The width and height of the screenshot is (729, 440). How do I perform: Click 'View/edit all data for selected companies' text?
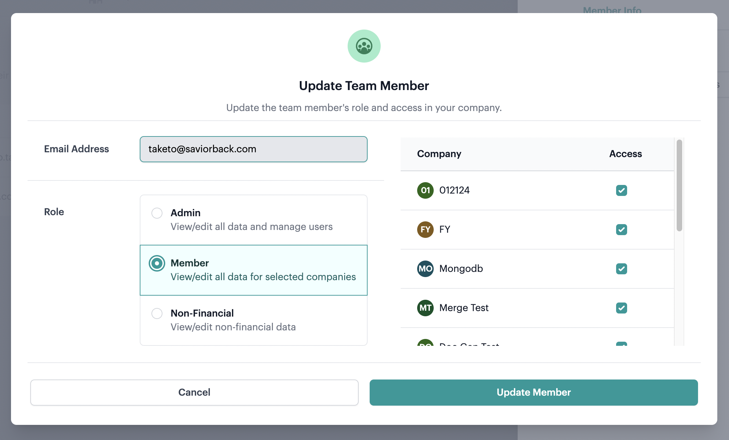coord(263,277)
